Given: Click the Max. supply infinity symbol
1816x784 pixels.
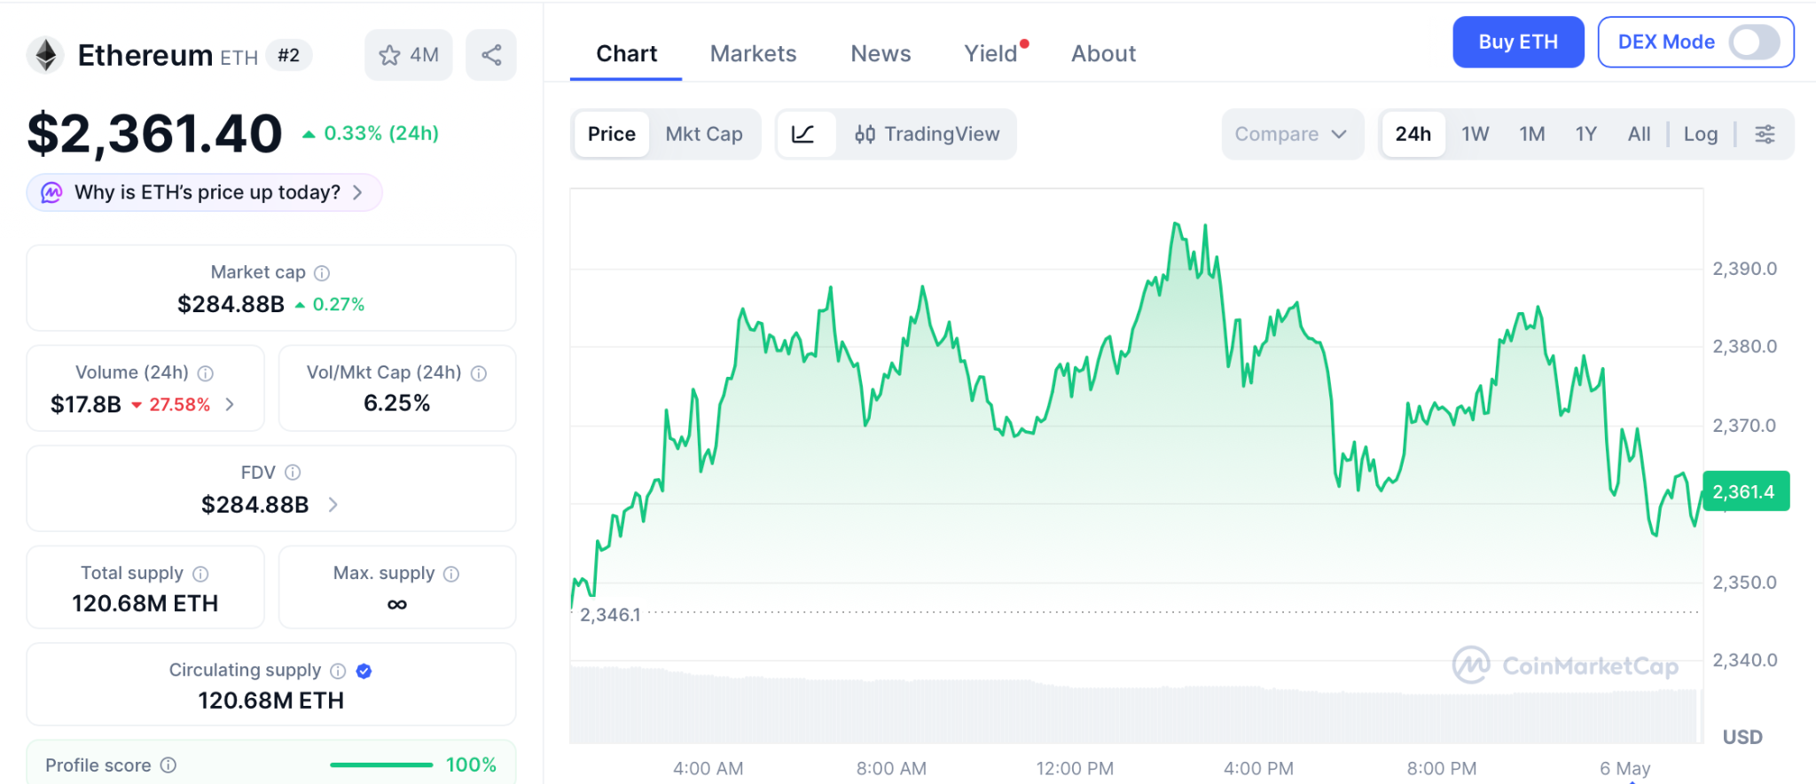Looking at the screenshot, I should pyautogui.click(x=397, y=604).
